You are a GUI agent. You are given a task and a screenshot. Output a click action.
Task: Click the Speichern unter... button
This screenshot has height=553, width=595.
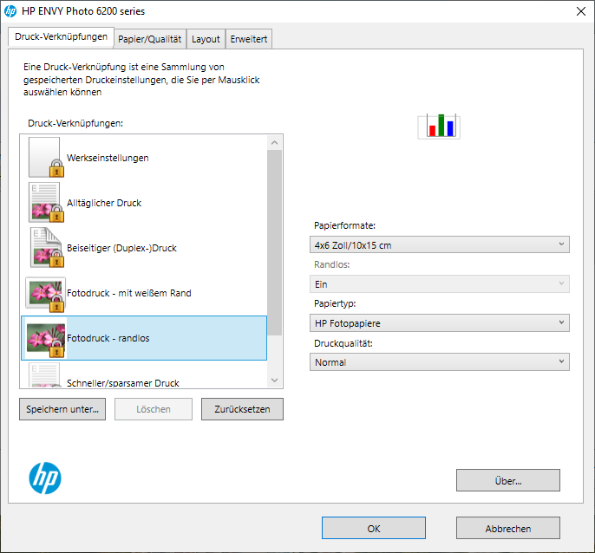pyautogui.click(x=62, y=409)
